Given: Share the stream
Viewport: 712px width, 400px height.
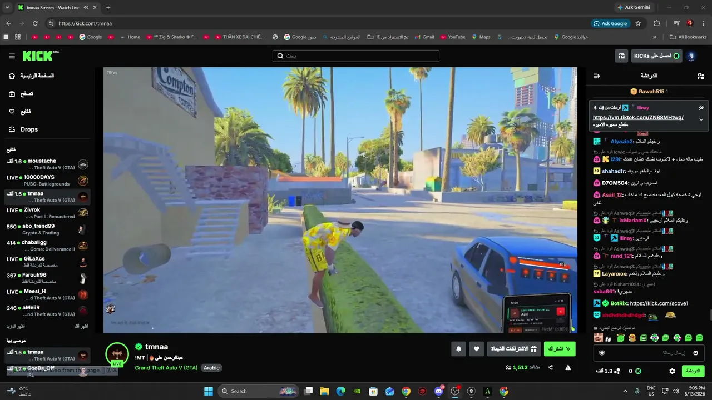Looking at the screenshot, I should pyautogui.click(x=550, y=367).
